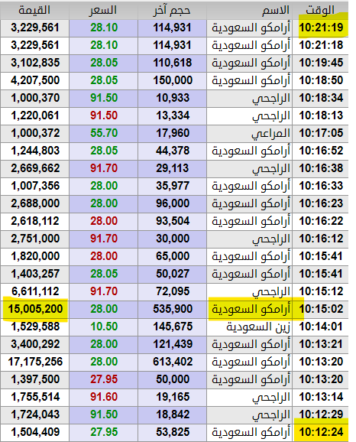Image resolution: width=356 pixels, height=442 pixels.
Task: Select the زين السعودية name cell
Action: point(250,327)
